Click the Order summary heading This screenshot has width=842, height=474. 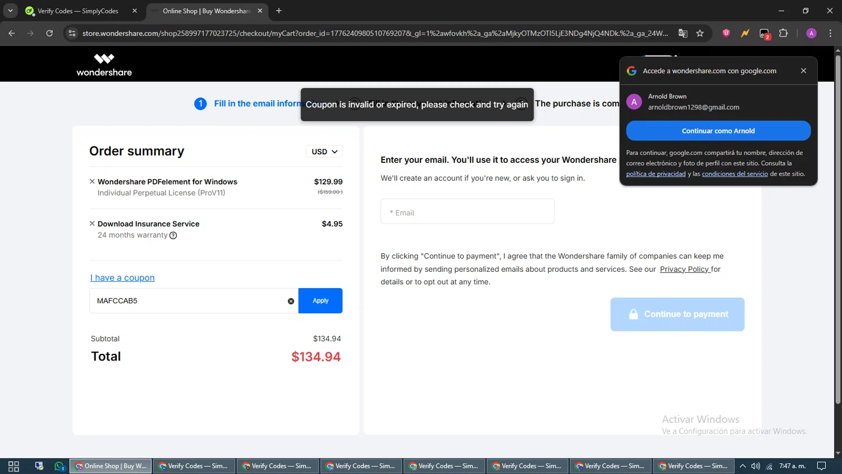tap(136, 151)
